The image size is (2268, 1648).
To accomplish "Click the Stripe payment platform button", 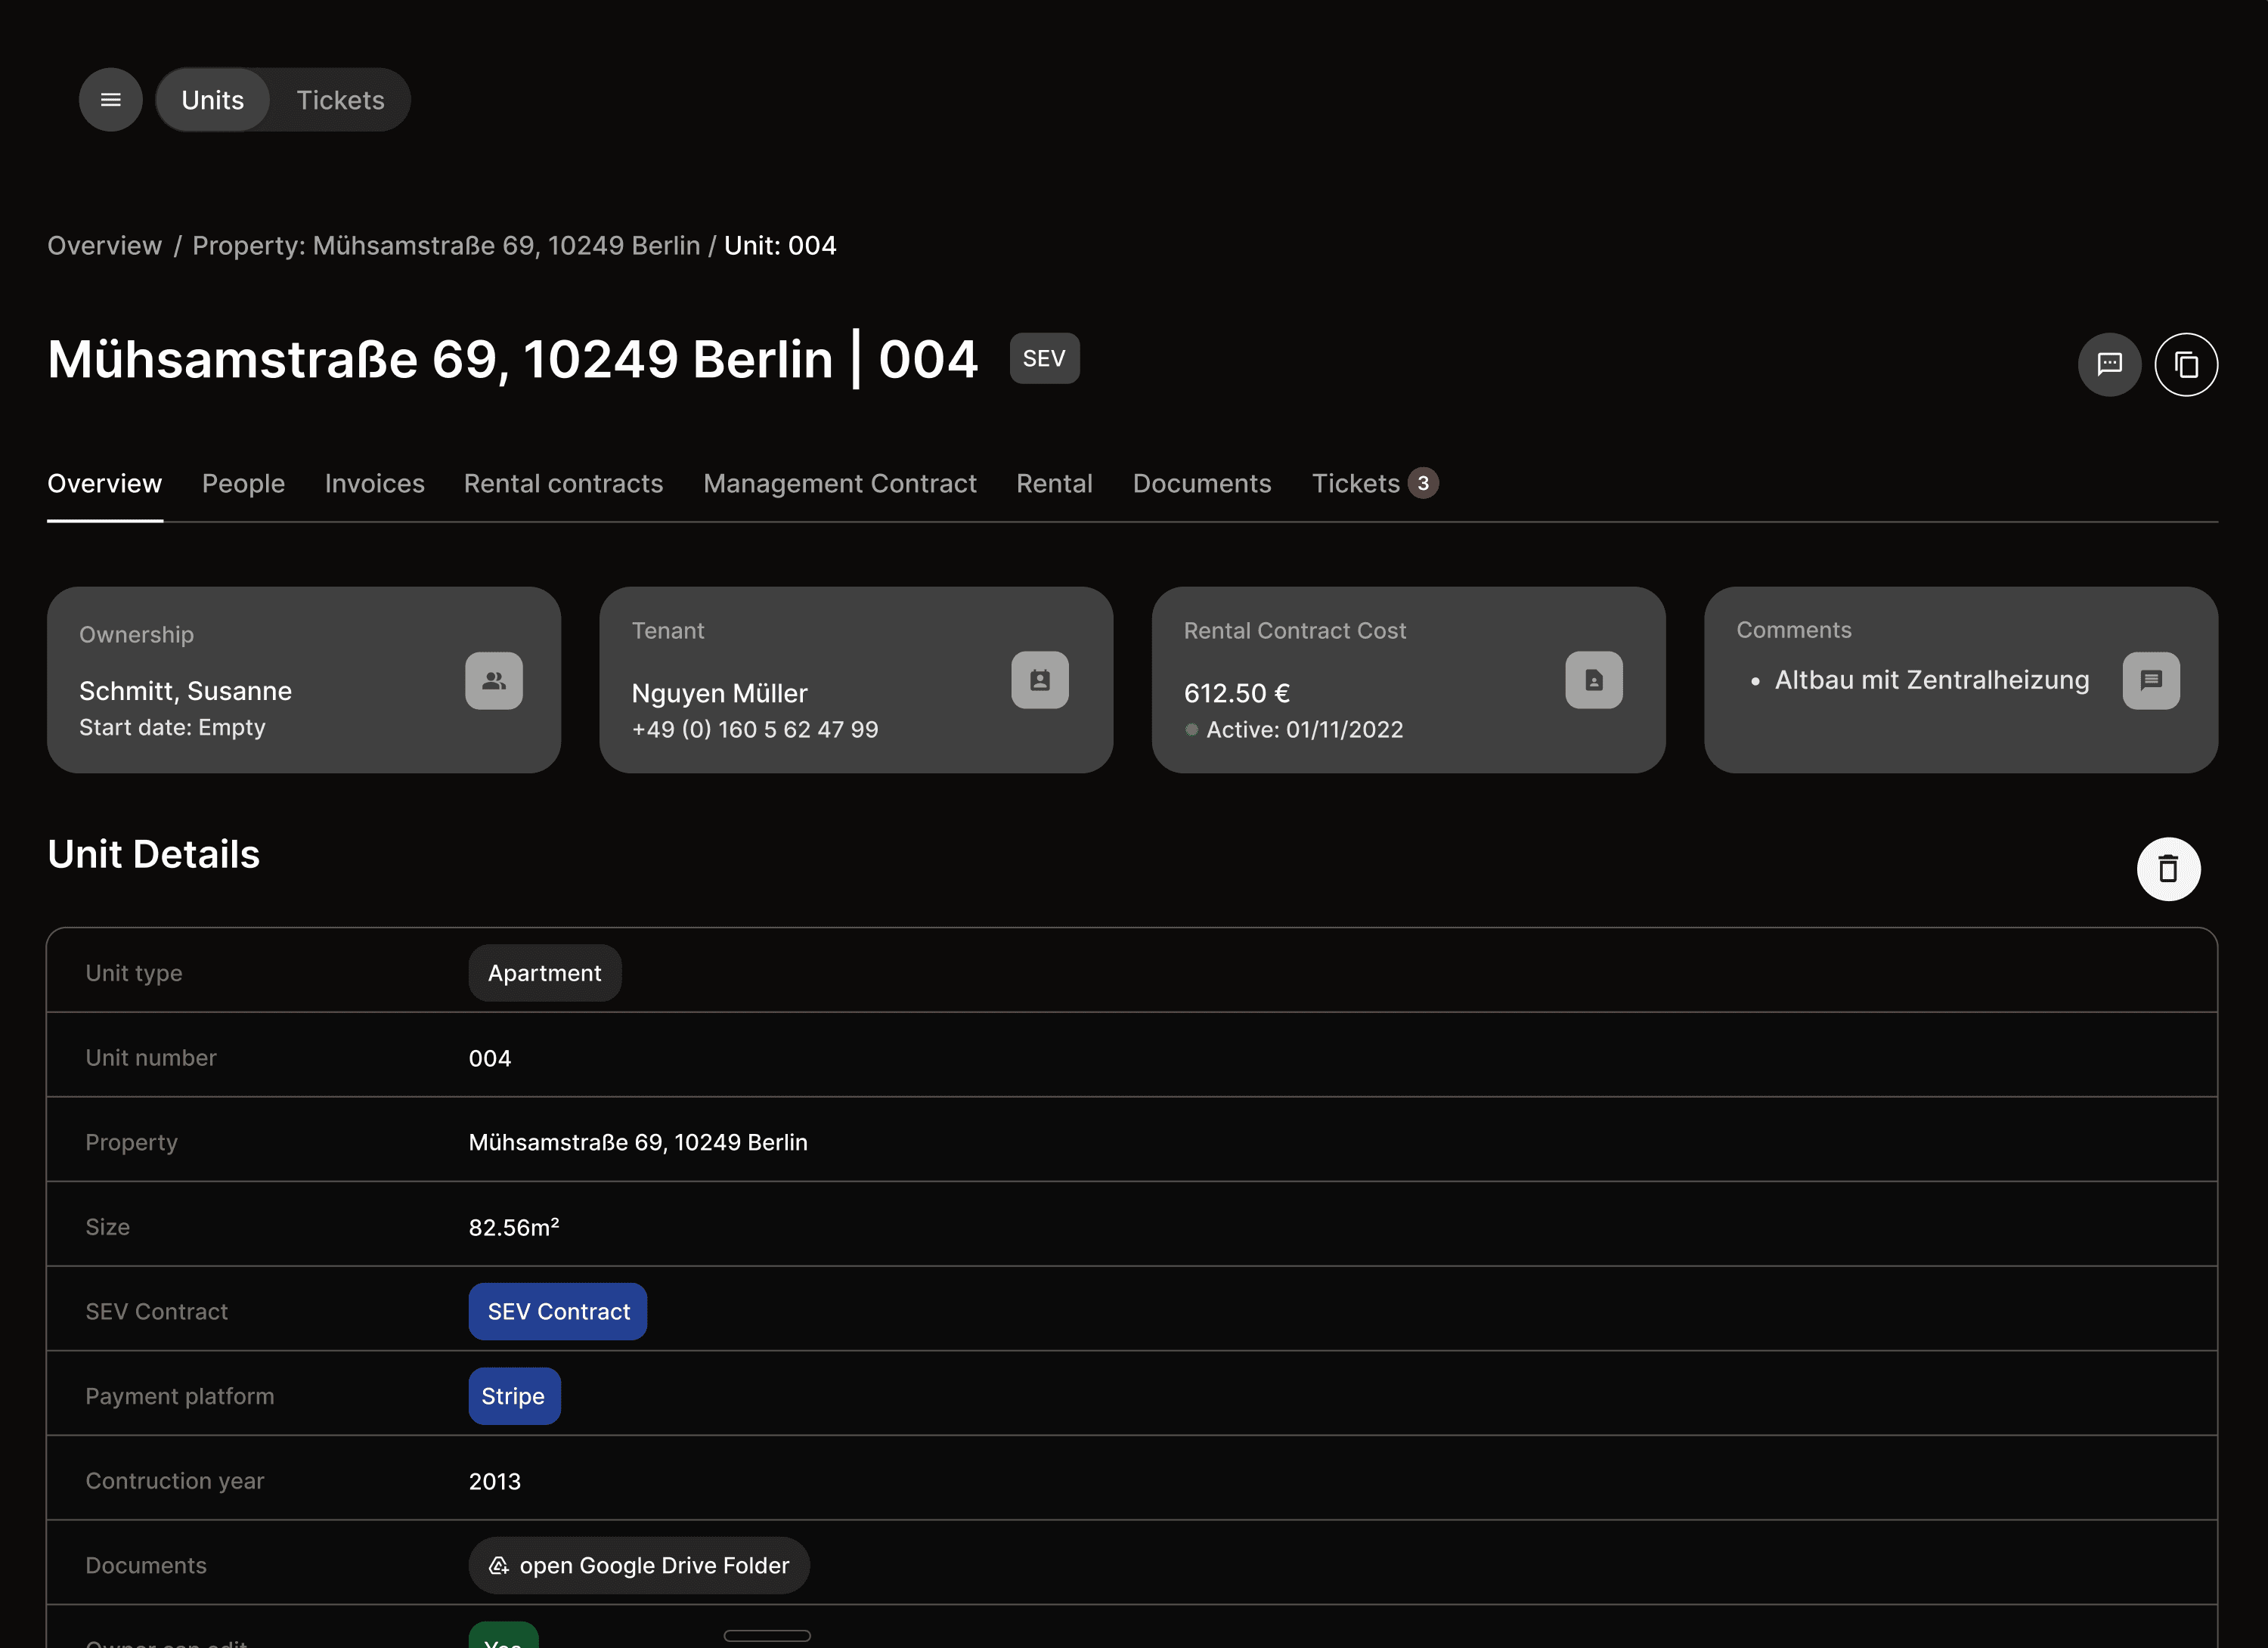I will pyautogui.click(x=514, y=1396).
